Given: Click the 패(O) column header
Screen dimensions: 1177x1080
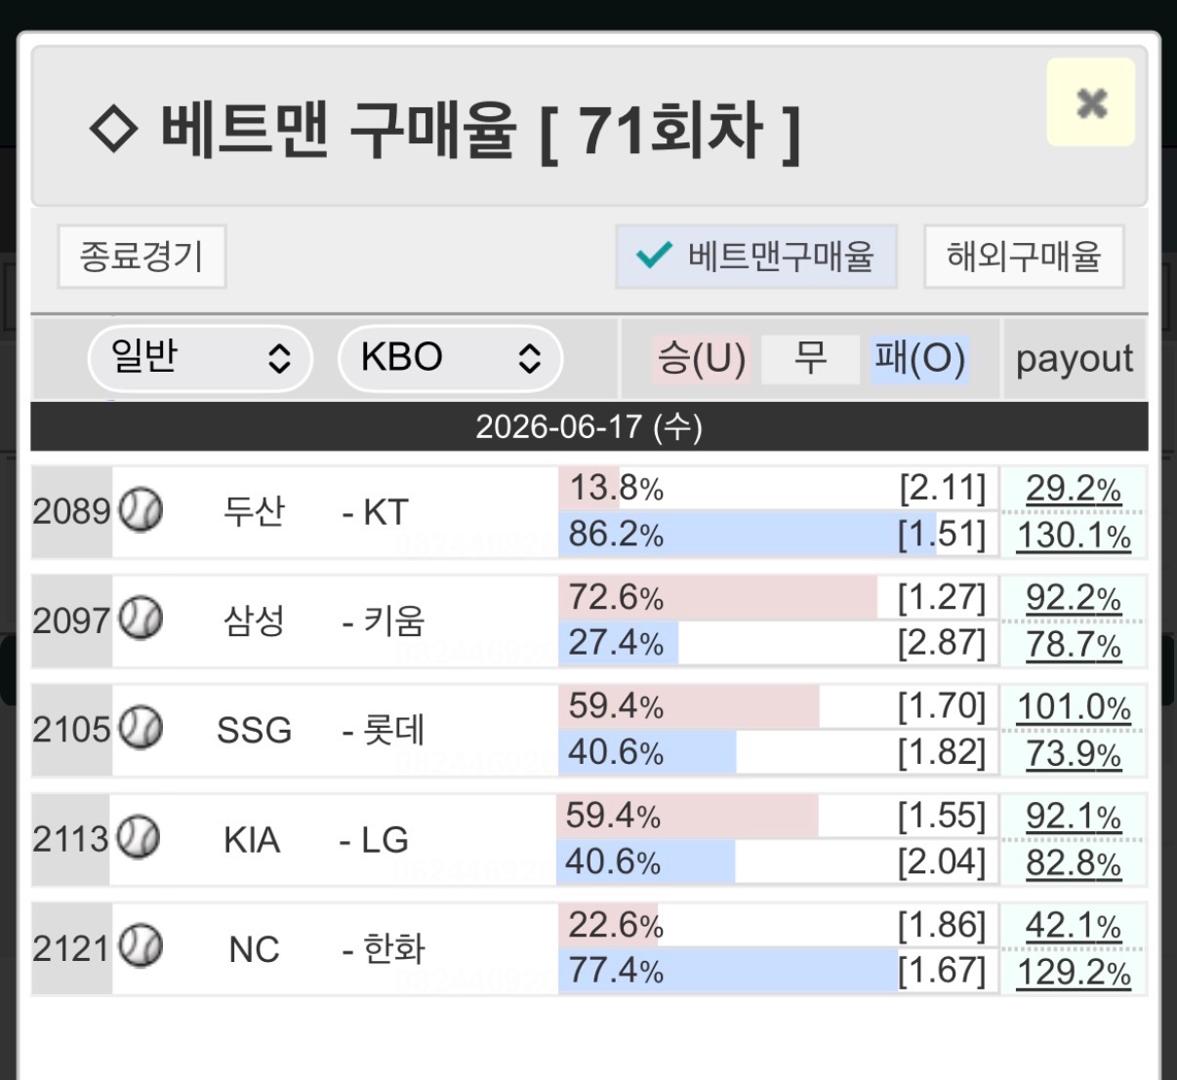Looking at the screenshot, I should tap(919, 358).
